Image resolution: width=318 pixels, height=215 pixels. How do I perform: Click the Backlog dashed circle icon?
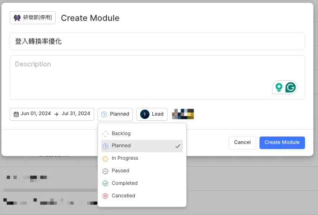105,134
